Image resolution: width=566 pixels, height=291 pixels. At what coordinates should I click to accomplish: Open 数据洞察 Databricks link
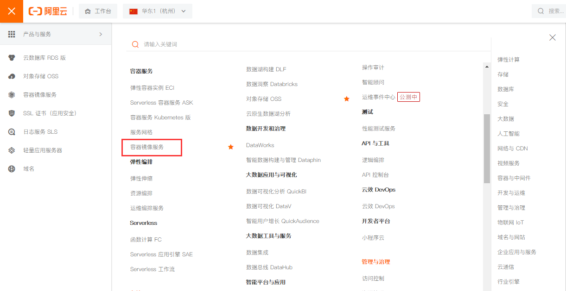pyautogui.click(x=272, y=84)
